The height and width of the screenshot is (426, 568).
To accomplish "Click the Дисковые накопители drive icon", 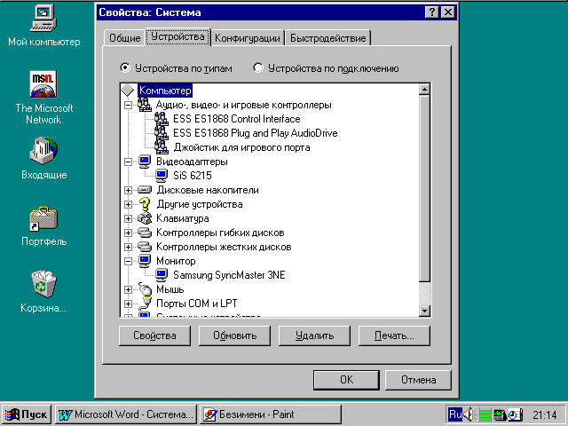I will 145,190.
